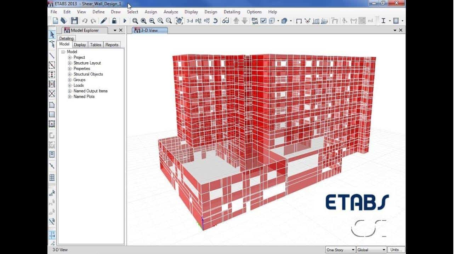The image size is (454, 254).
Task: Click the Save model icon
Action: tap(74, 21)
